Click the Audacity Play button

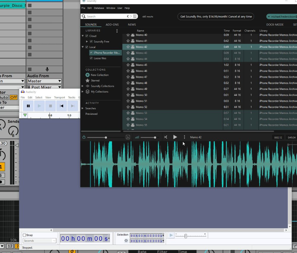[x=39, y=106]
